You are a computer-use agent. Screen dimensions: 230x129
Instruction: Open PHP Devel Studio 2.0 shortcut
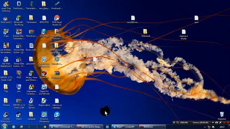click(x=57, y=20)
